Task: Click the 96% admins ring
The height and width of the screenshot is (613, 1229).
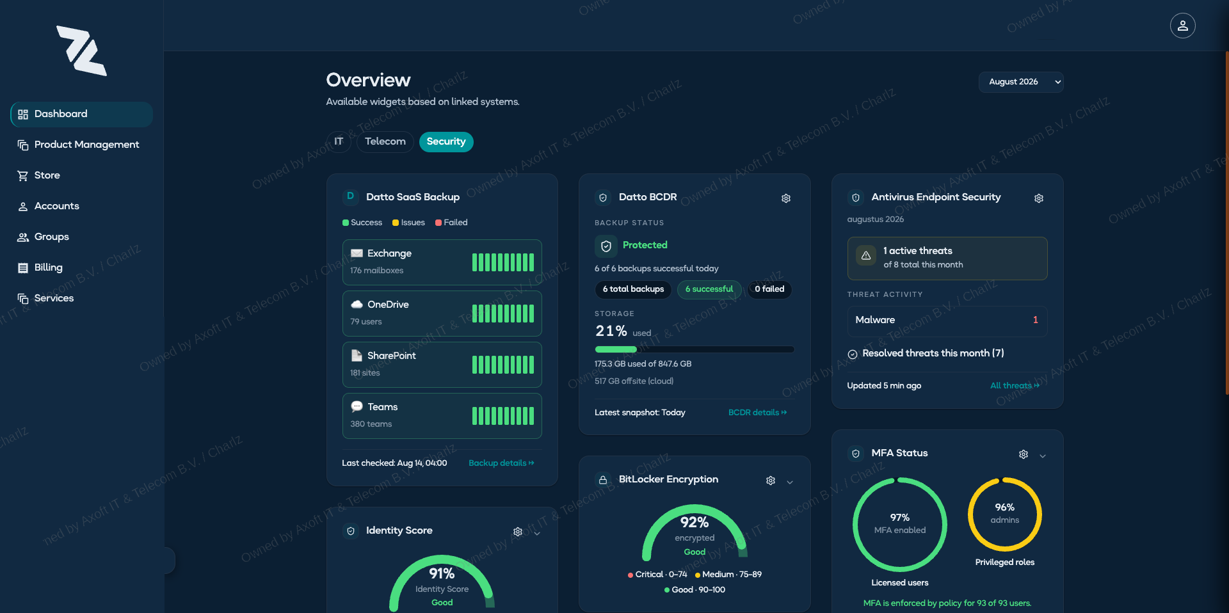Action: (x=1005, y=514)
